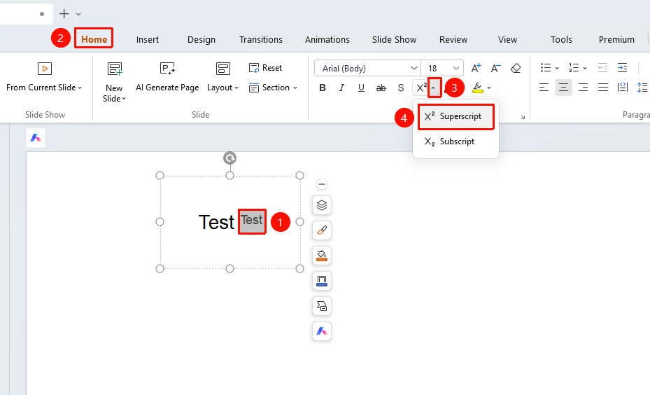
Task: Apply numbered list formatting
Action: pyautogui.click(x=574, y=68)
